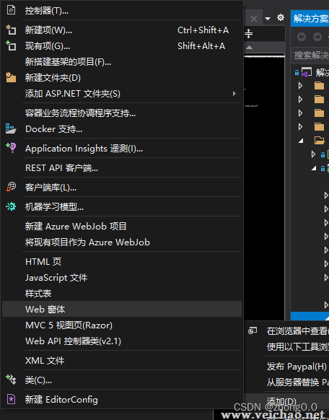Screen dimensions: 329x420
Task: Select 新建 Azure WebJob 项目
Action: tap(122, 227)
